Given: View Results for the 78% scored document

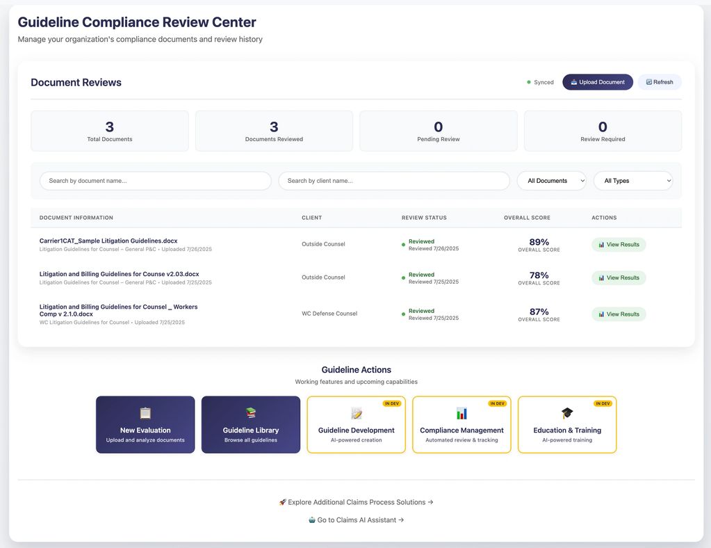Looking at the screenshot, I should point(619,277).
